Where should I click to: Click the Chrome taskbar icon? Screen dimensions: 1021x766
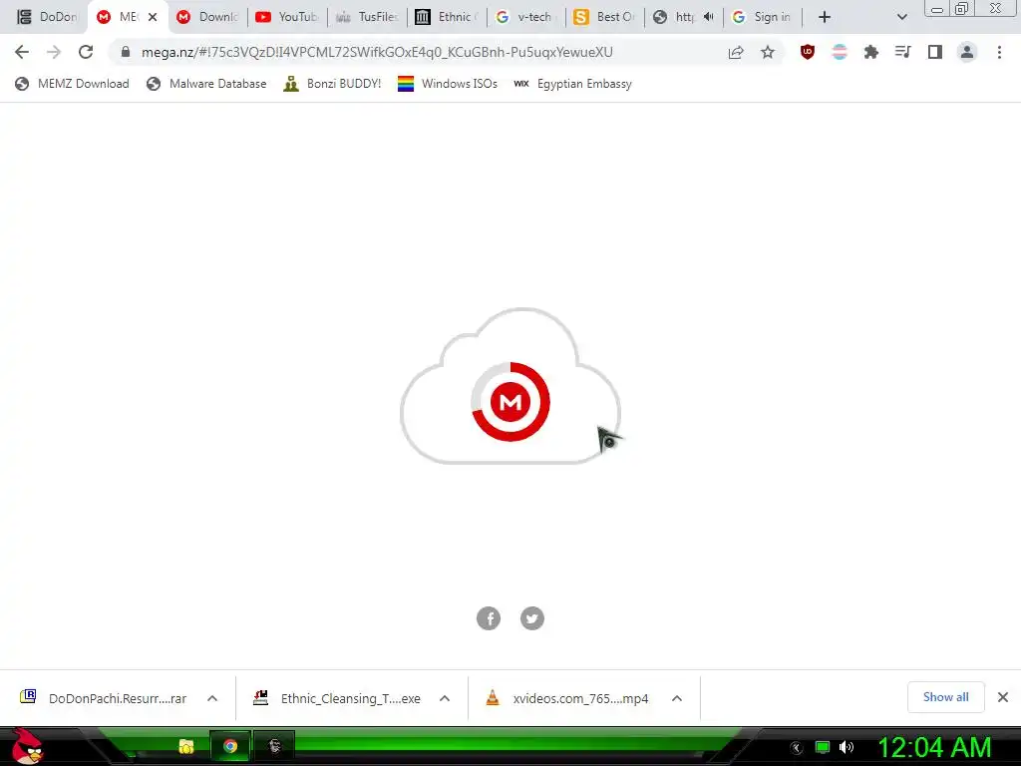[x=230, y=746]
